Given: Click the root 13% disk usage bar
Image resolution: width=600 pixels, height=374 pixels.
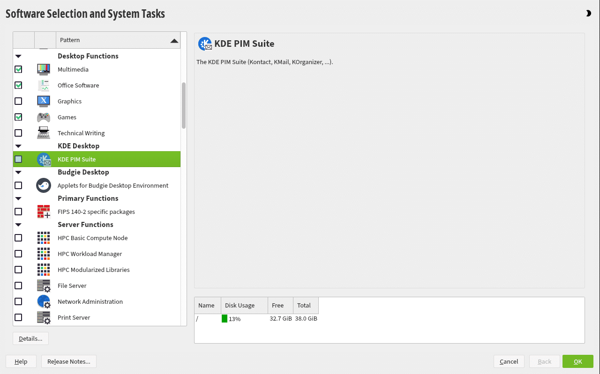Looking at the screenshot, I should tap(225, 319).
